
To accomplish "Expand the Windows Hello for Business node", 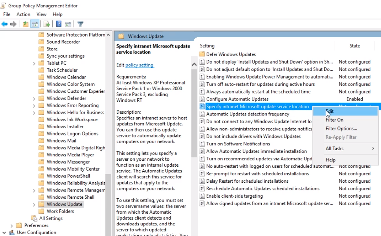I will coord(34,113).
